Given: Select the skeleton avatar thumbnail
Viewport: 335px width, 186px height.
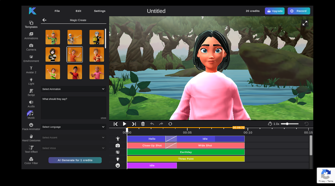Looking at the screenshot, I should pos(75,37).
